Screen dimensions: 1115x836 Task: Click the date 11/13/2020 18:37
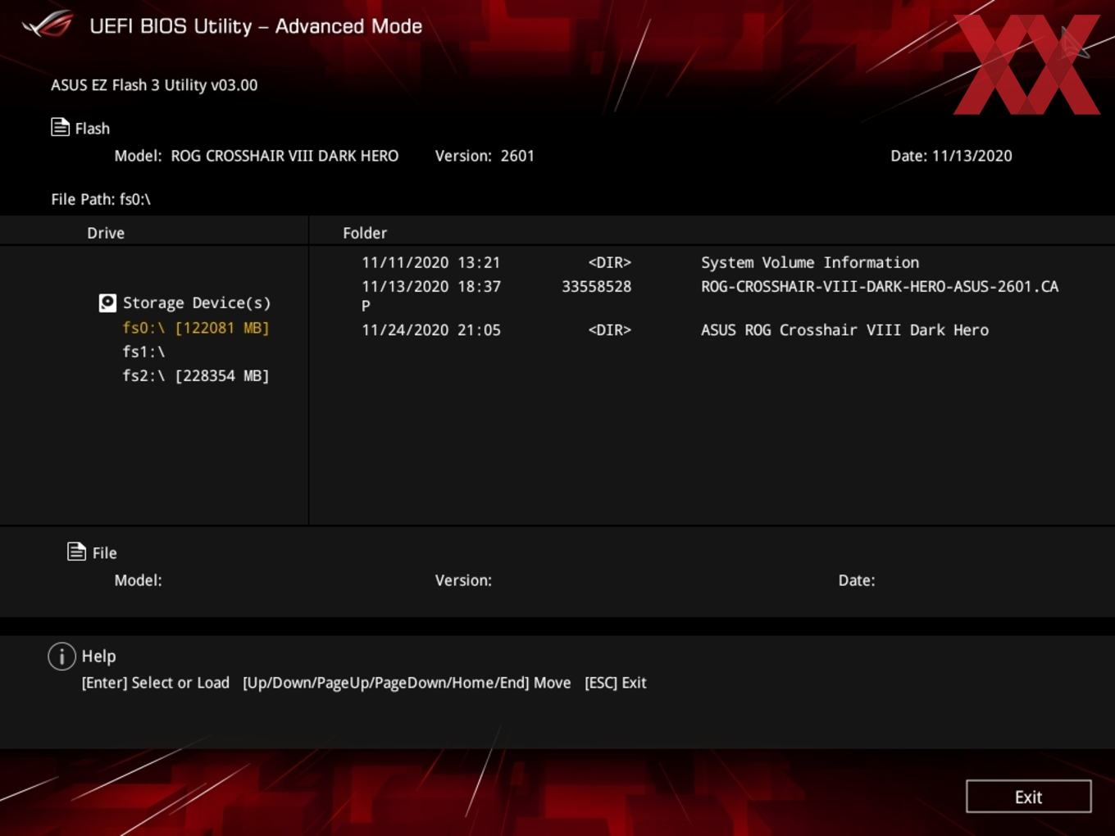[x=431, y=286]
